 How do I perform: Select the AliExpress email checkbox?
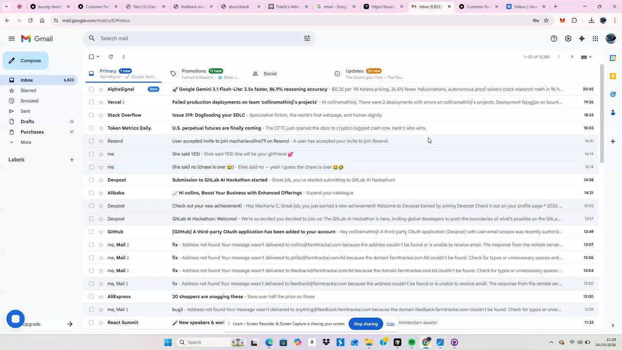tap(91, 297)
